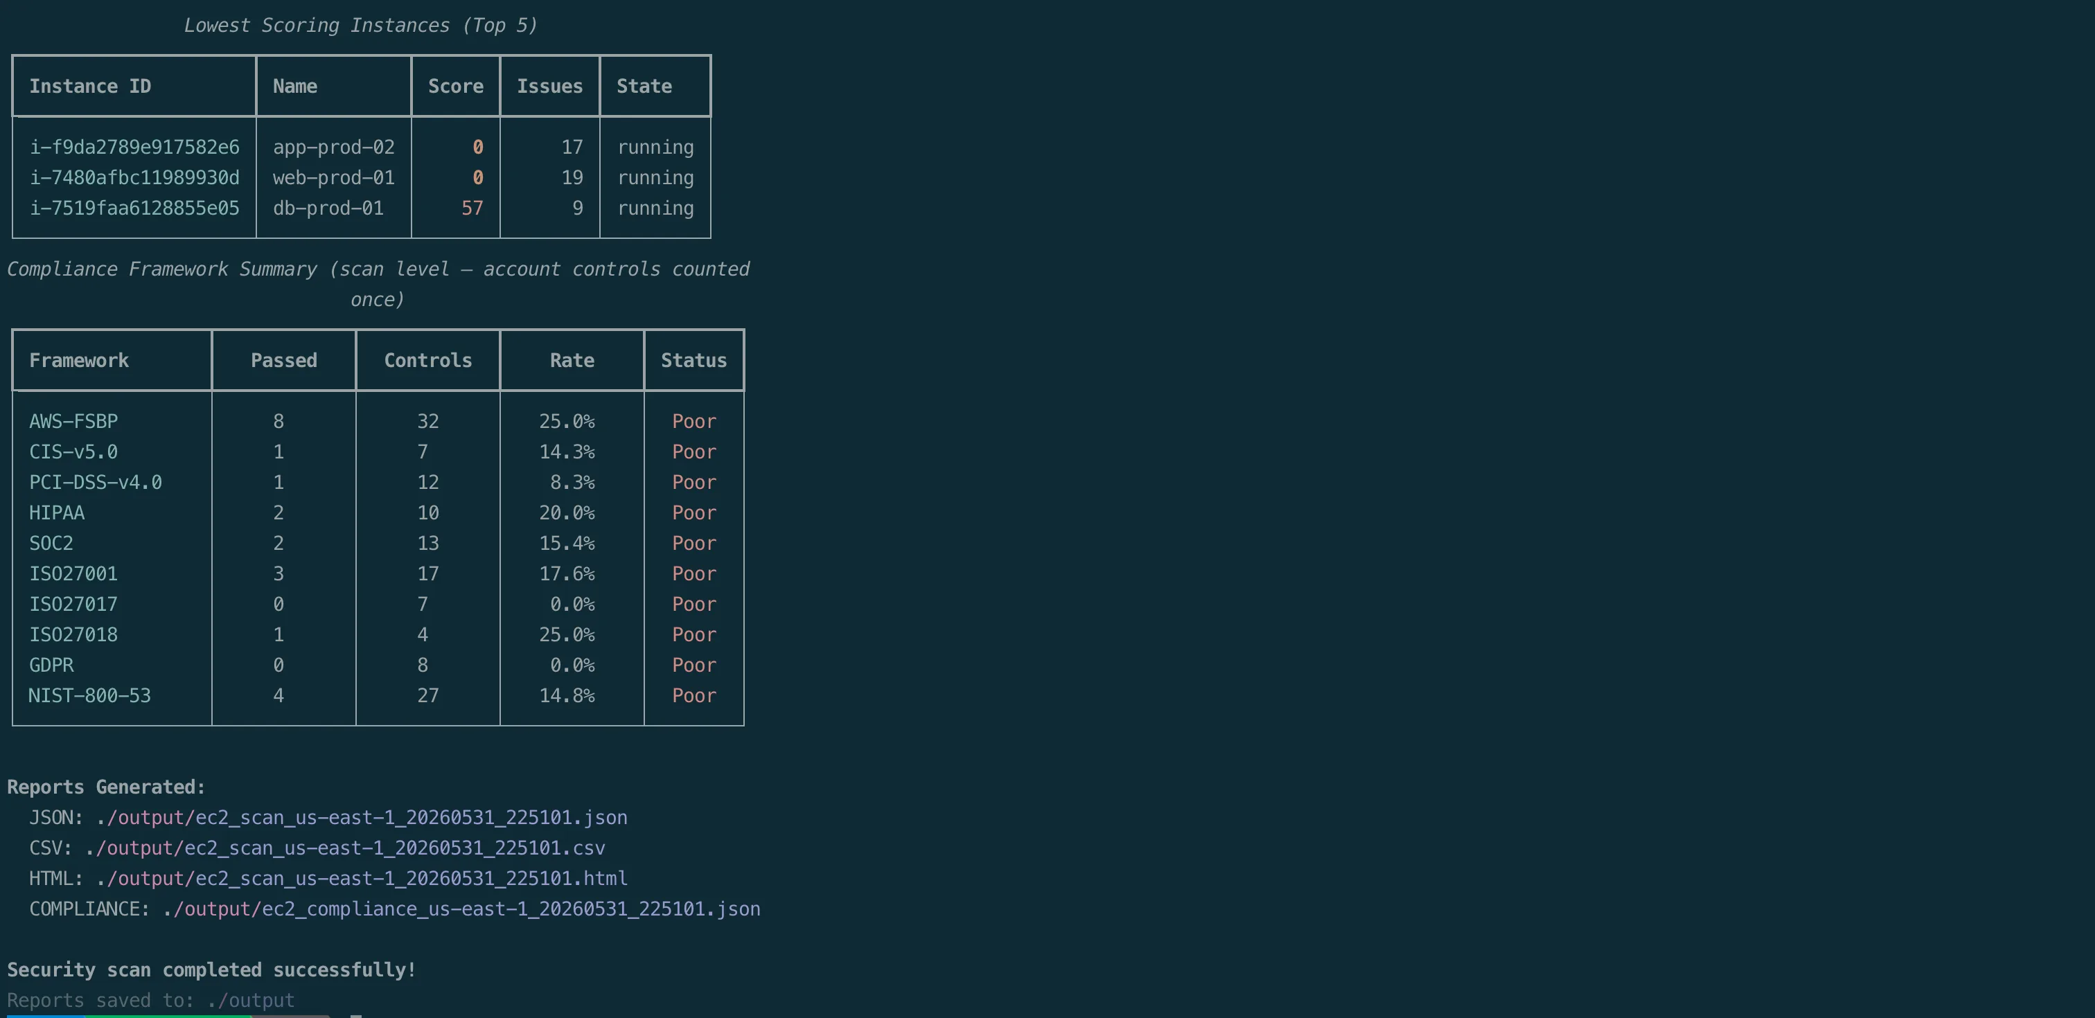The height and width of the screenshot is (1018, 2095).
Task: Click the Controls column header
Action: 427,360
